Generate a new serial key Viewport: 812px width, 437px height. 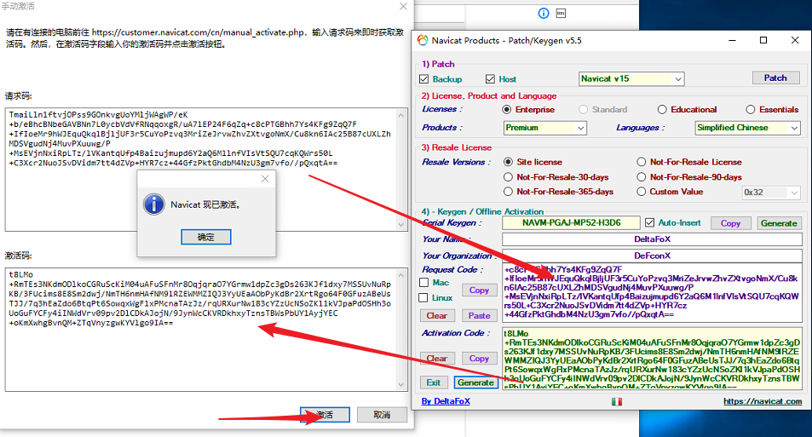pos(779,223)
